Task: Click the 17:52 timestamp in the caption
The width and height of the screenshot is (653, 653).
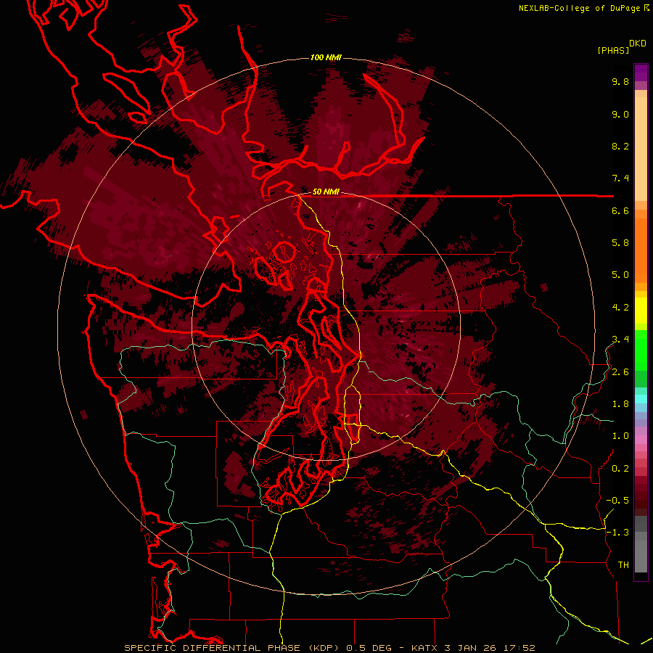Action: (519, 648)
